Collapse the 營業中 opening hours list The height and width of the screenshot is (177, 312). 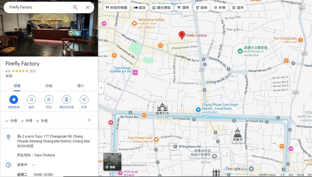click(x=34, y=165)
